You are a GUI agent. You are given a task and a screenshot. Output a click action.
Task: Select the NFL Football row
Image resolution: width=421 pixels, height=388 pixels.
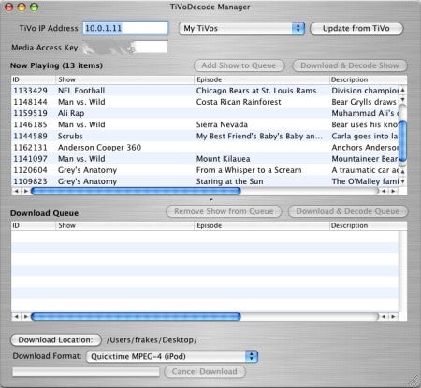[205, 91]
